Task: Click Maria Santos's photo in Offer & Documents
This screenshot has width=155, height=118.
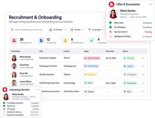Action: point(113,14)
